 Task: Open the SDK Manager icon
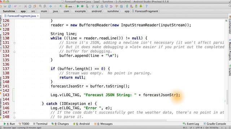[136, 6]
